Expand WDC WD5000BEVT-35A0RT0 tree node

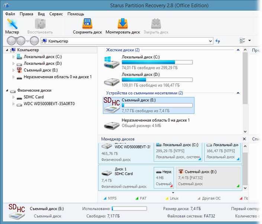[13, 104]
